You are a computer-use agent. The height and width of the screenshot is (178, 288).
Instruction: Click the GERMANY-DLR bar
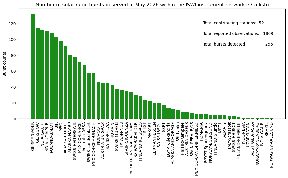(x=33, y=66)
